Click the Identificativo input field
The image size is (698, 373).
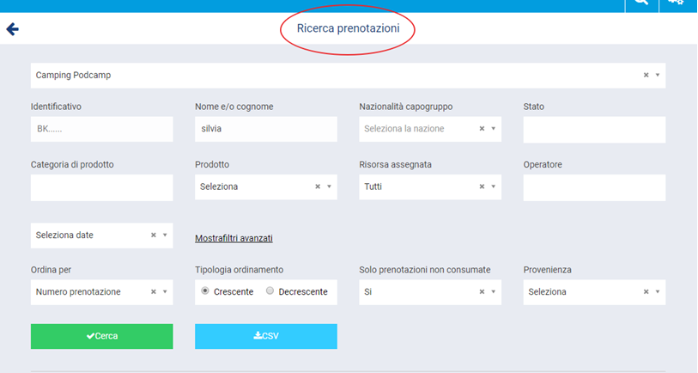tap(101, 129)
